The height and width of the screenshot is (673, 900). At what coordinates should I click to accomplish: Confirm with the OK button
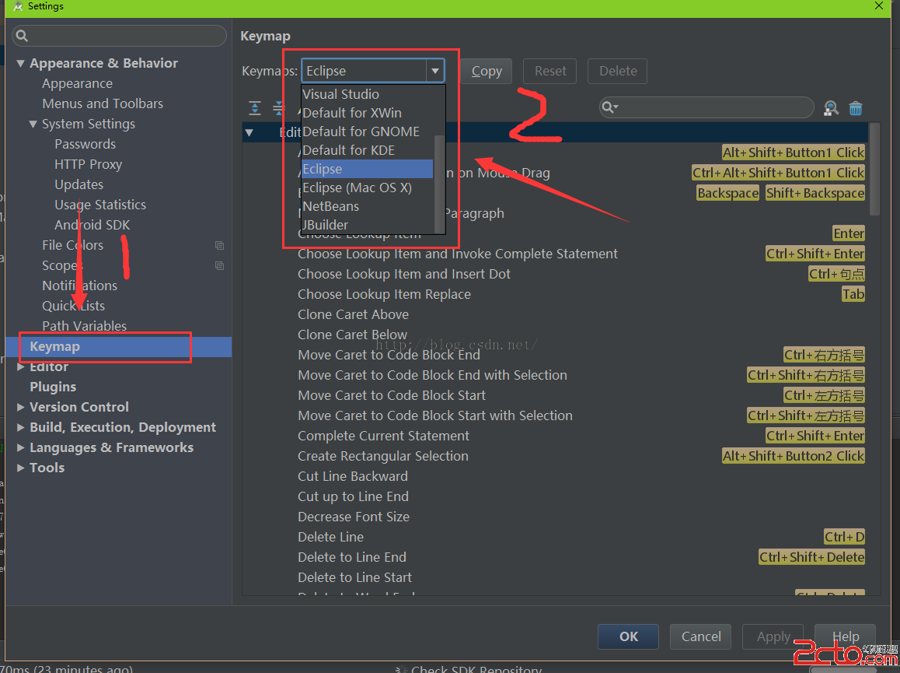tap(628, 636)
